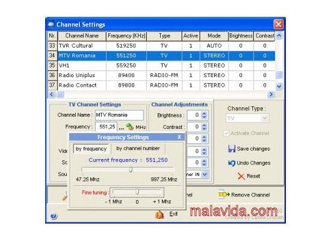The height and width of the screenshot is (241, 331).
Task: Click the RADIO-FM type cell for Radio Uniplus
Action: point(164,75)
